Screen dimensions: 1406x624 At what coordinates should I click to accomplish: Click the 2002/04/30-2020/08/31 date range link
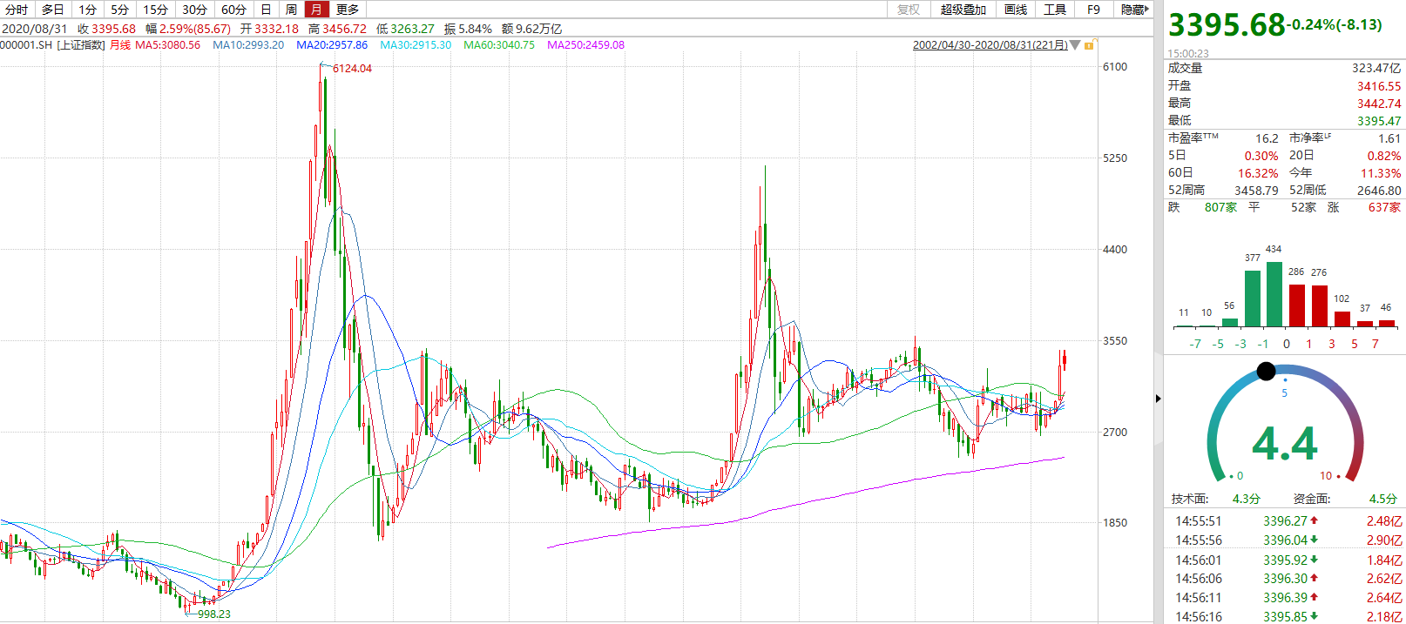[x=990, y=45]
